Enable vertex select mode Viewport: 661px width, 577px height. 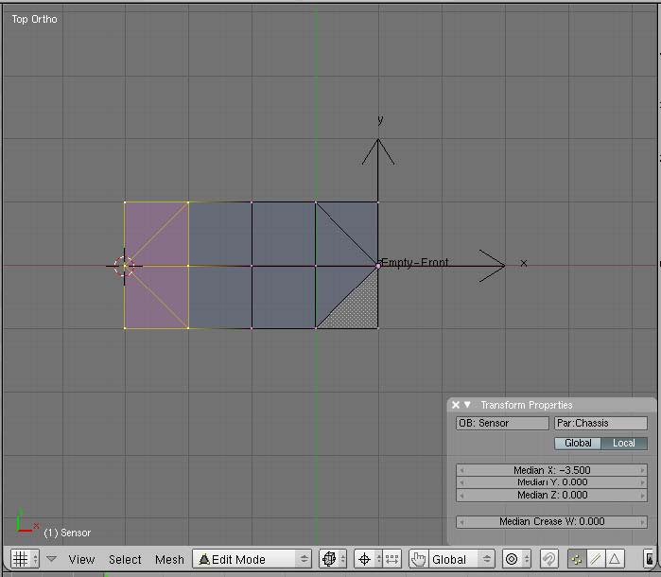coord(577,559)
